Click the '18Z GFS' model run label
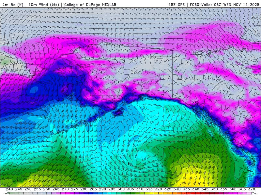The height and width of the screenshot is (195, 261). [x=177, y=5]
